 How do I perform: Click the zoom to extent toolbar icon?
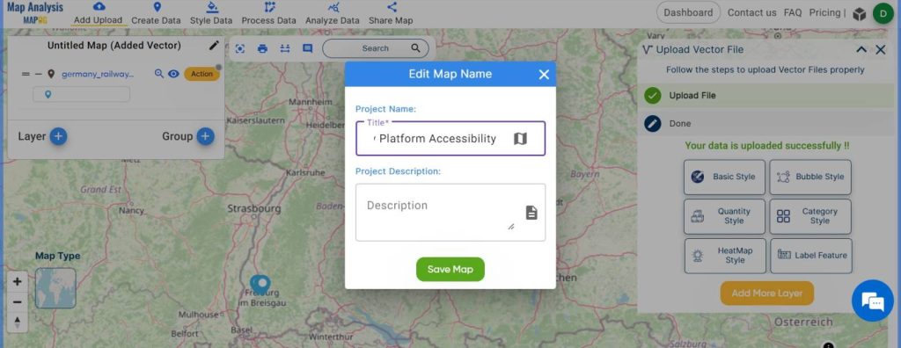click(240, 48)
